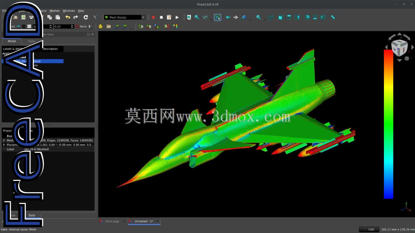Click the Description column header
Image resolution: width=415 pixels, height=233 pixels.
[x=50, y=49]
